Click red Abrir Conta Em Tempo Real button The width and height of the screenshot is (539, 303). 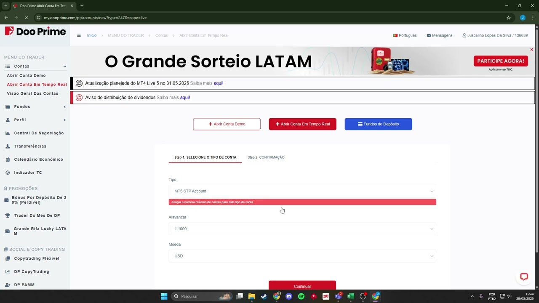point(302,124)
